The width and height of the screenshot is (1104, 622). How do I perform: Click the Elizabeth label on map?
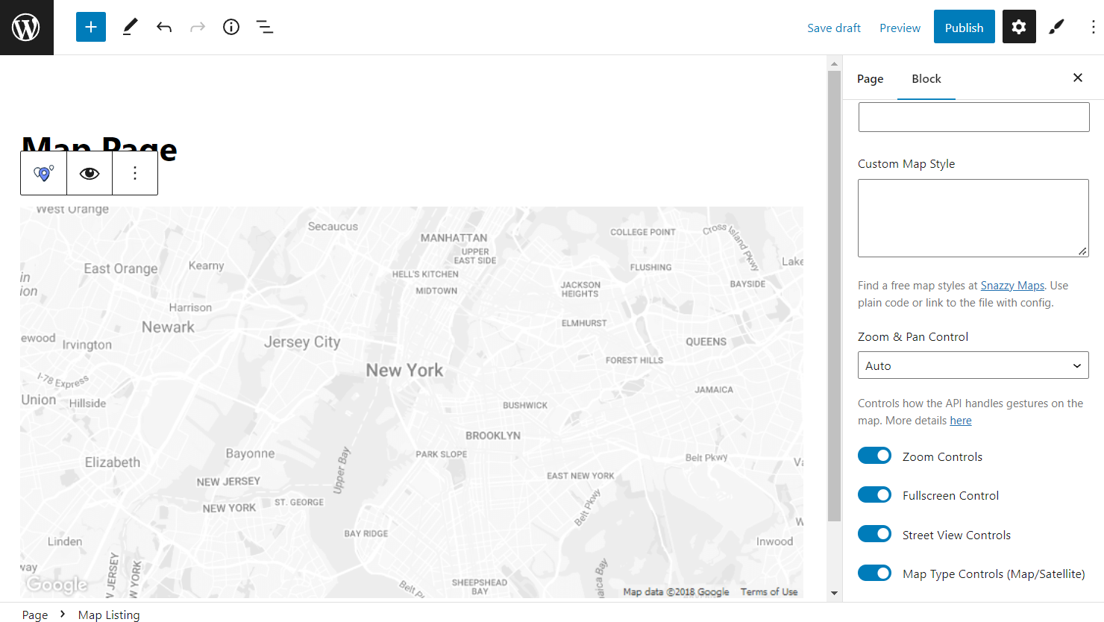click(x=113, y=462)
